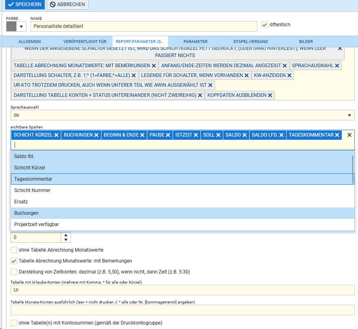The height and width of the screenshot is (329, 358).
Task: Select Projektzeit verfügbar in dropdown list
Action: coord(182,224)
